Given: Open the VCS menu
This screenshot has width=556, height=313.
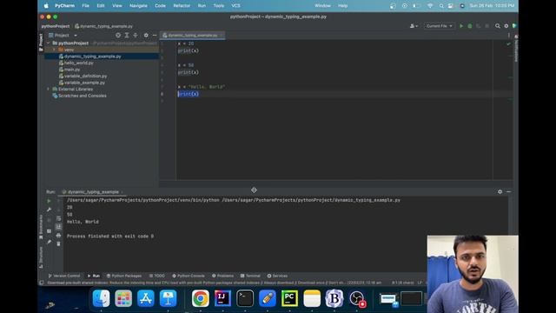Looking at the screenshot, I should tap(235, 6).
